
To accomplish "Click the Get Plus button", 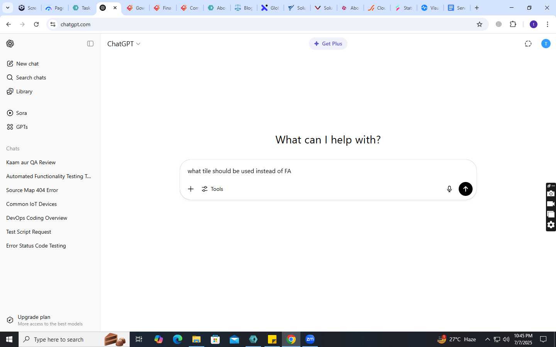I will [328, 44].
